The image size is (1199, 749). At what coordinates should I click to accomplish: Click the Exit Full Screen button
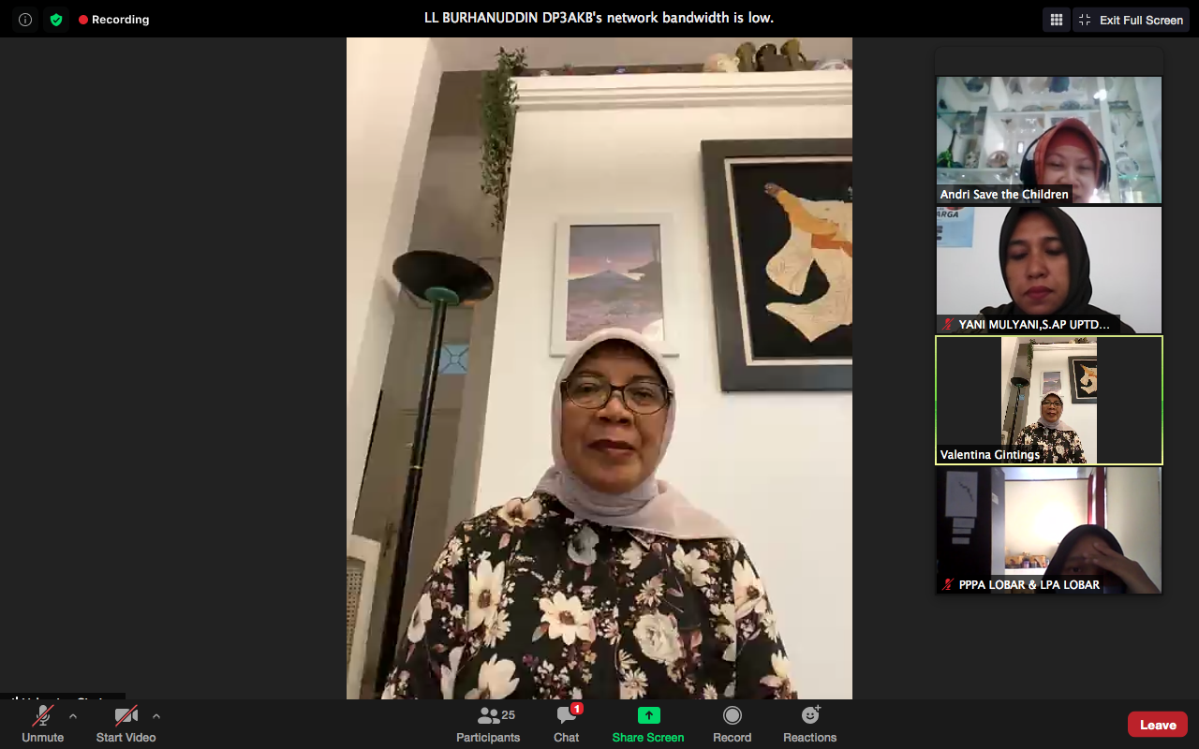1131,20
